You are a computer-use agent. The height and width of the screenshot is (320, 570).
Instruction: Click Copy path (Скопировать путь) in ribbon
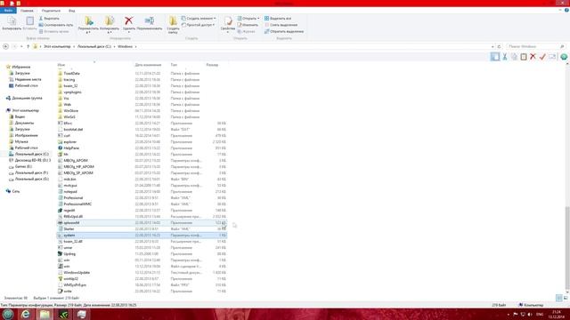tap(56, 25)
